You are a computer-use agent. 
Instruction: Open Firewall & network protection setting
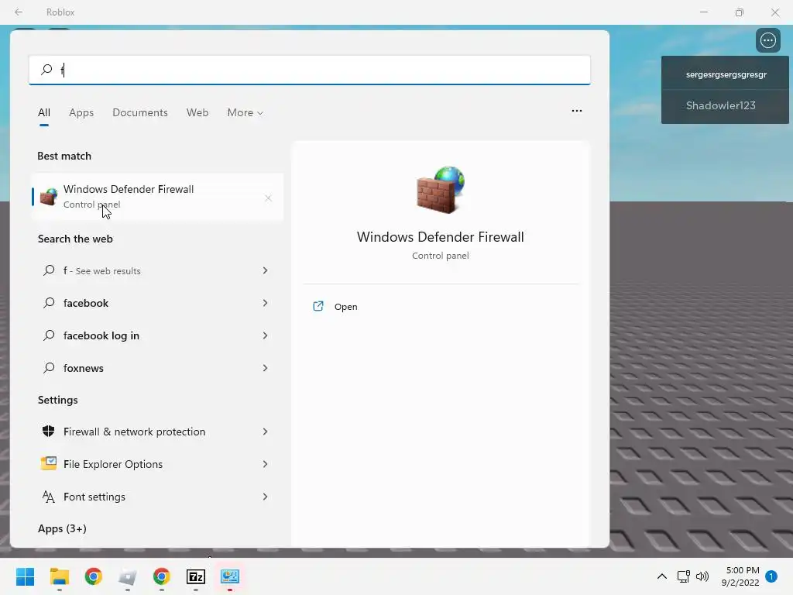tap(157, 432)
